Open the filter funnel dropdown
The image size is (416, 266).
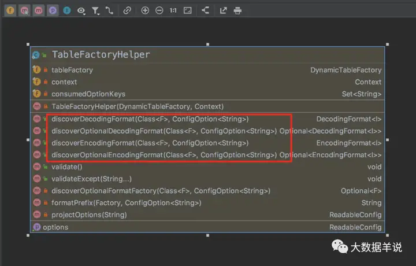(x=96, y=10)
